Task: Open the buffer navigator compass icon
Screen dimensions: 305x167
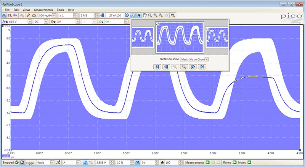Action: 132,15
